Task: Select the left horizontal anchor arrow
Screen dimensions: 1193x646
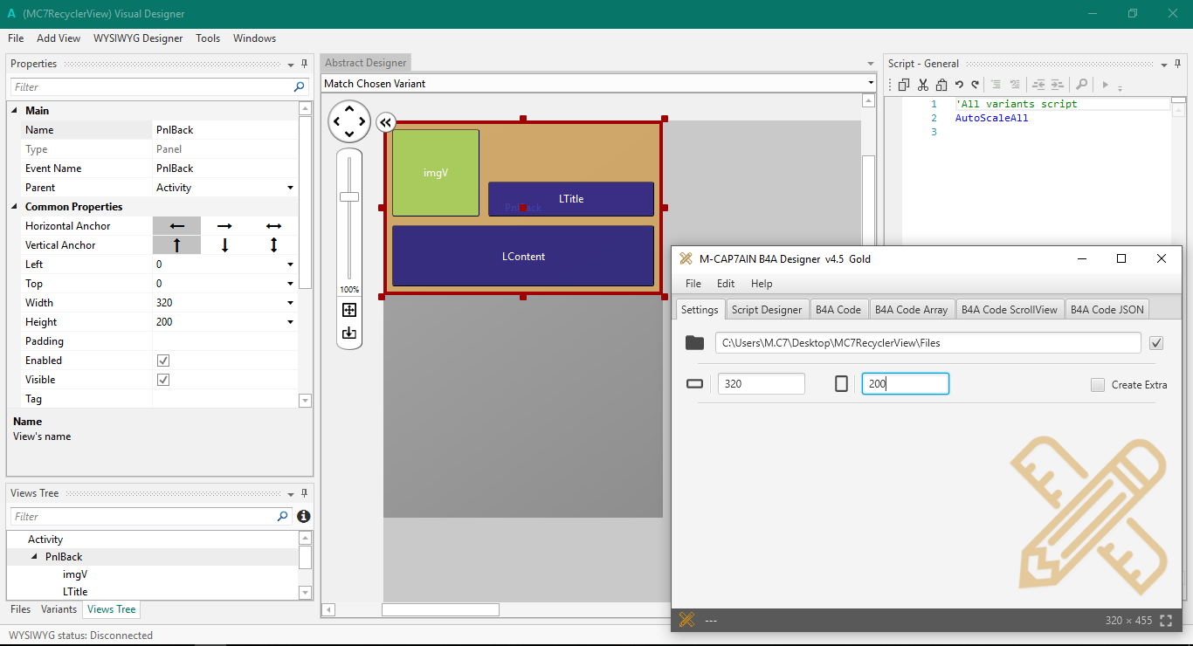Action: [x=176, y=226]
